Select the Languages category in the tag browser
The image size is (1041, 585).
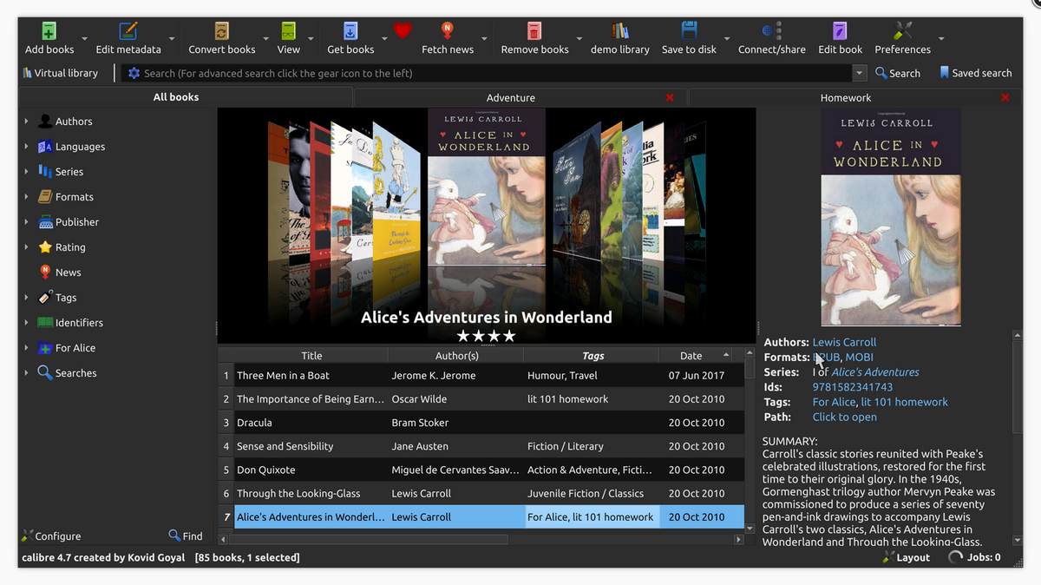pyautogui.click(x=80, y=147)
